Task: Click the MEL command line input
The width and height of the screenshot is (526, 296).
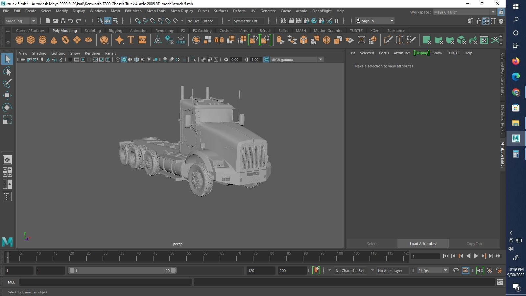Action: 105,282
